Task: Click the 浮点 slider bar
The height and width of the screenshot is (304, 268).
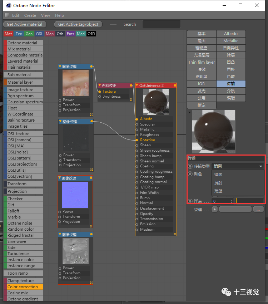Action: click(x=250, y=201)
